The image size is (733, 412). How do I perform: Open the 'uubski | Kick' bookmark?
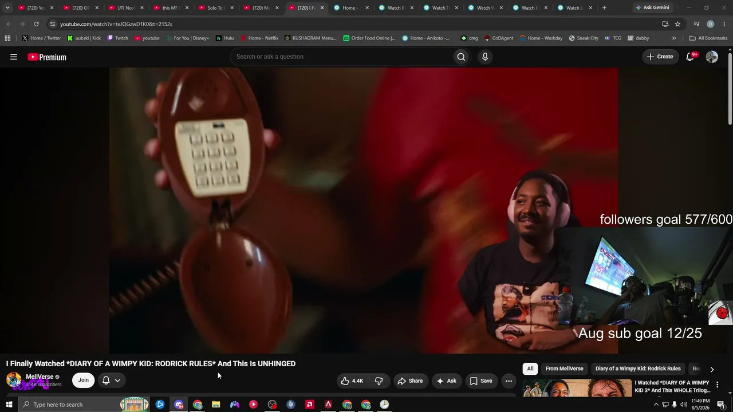tap(84, 38)
